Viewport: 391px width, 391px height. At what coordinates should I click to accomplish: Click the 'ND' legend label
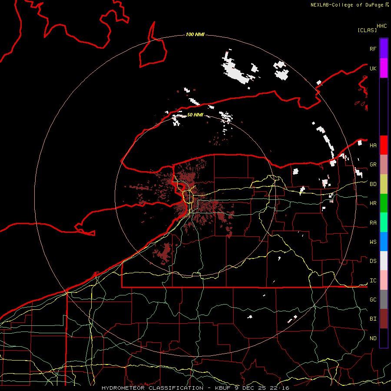373,338
